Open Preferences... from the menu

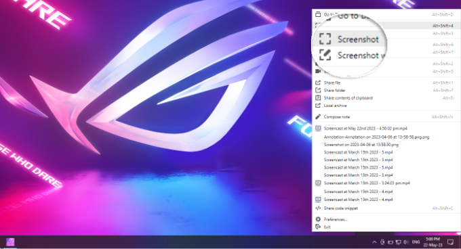[386, 219]
